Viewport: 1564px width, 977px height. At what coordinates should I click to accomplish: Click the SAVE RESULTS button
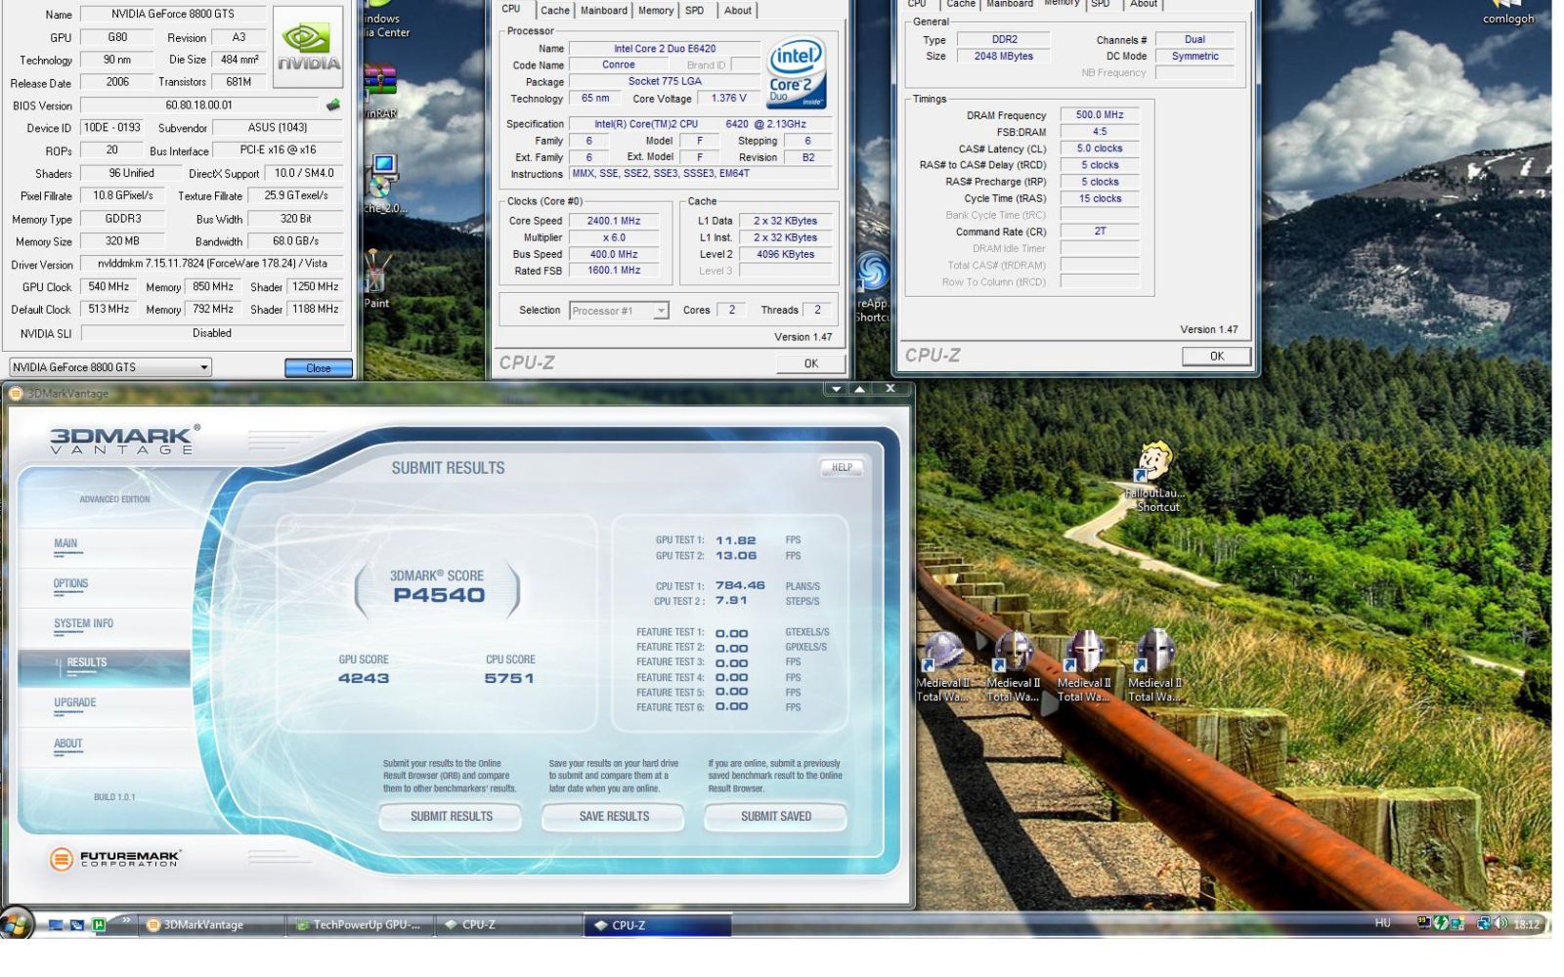[x=614, y=817]
